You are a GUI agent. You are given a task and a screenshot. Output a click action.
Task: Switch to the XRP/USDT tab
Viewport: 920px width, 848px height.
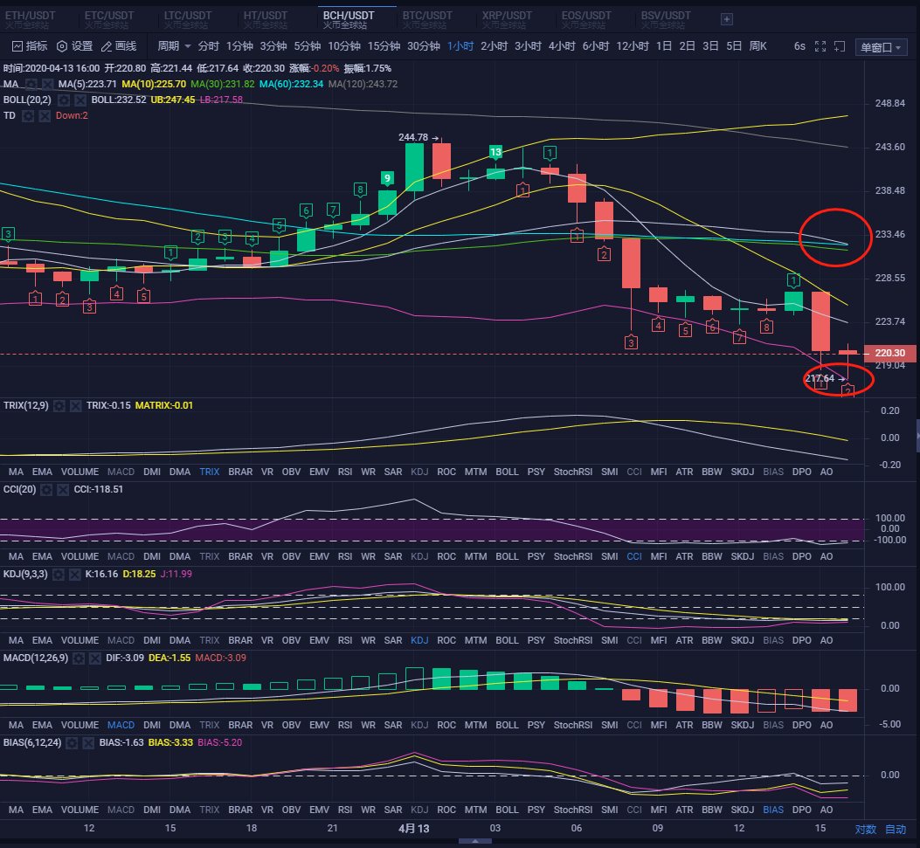pos(507,19)
